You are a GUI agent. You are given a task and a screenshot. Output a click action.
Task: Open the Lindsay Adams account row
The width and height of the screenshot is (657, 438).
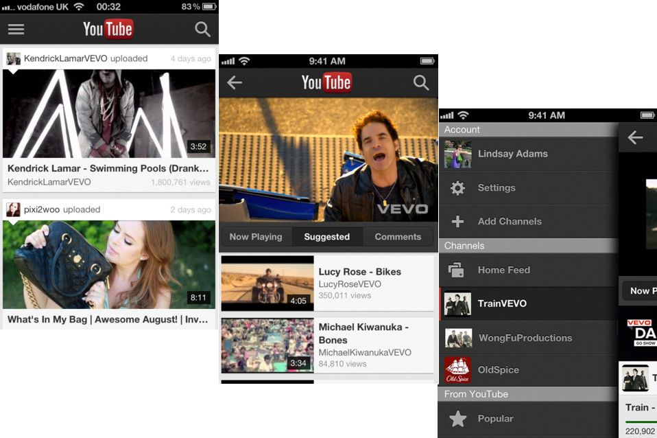[x=528, y=154]
